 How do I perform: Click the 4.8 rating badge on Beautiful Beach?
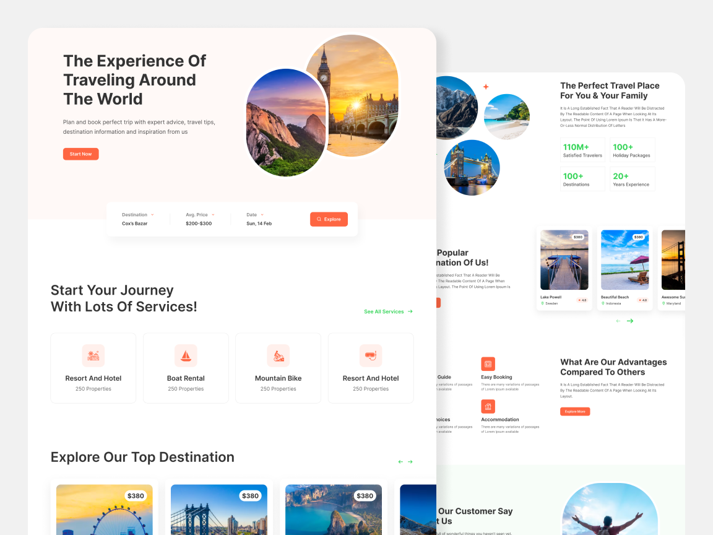(642, 299)
